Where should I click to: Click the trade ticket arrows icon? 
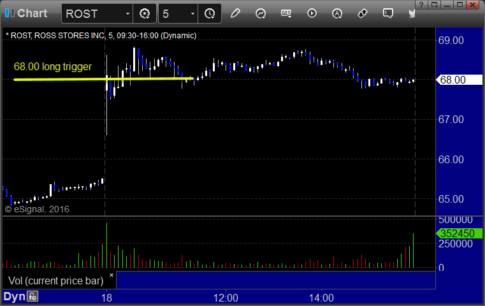pyautogui.click(x=363, y=13)
